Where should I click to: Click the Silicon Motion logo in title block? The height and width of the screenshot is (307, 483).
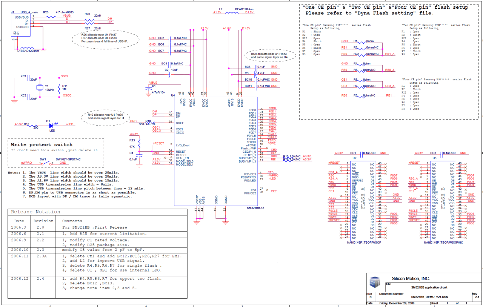375,282
